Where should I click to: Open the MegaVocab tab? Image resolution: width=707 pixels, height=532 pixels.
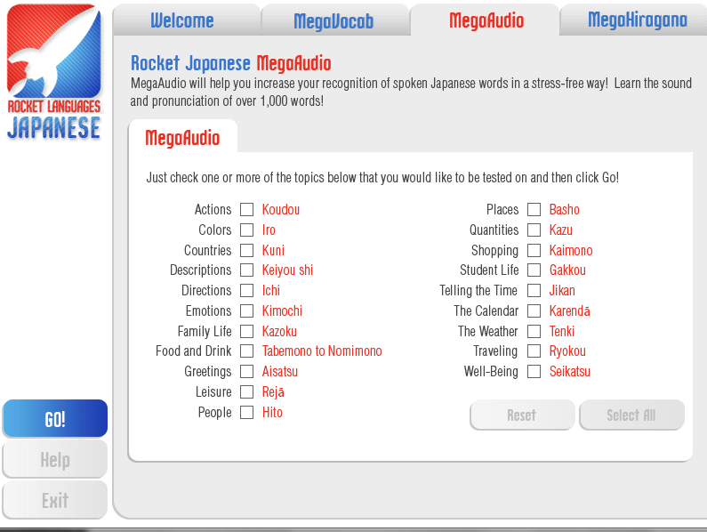tap(333, 21)
